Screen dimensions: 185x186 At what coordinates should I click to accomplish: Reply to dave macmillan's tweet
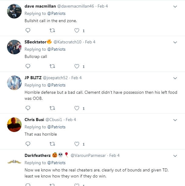(x=28, y=30)
